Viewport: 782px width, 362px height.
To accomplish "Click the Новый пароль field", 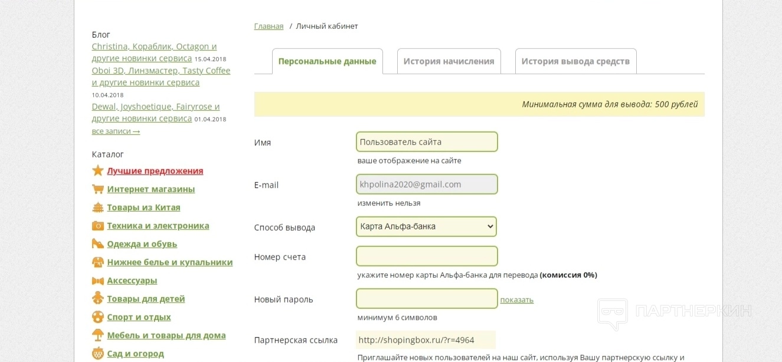I will pyautogui.click(x=427, y=298).
